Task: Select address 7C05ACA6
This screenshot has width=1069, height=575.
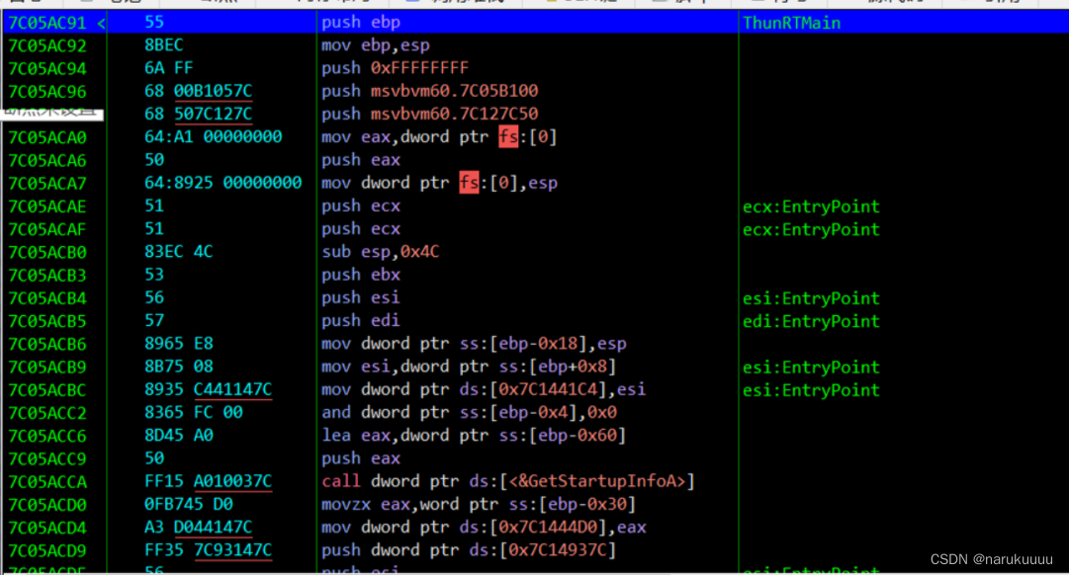Action: pos(47,161)
